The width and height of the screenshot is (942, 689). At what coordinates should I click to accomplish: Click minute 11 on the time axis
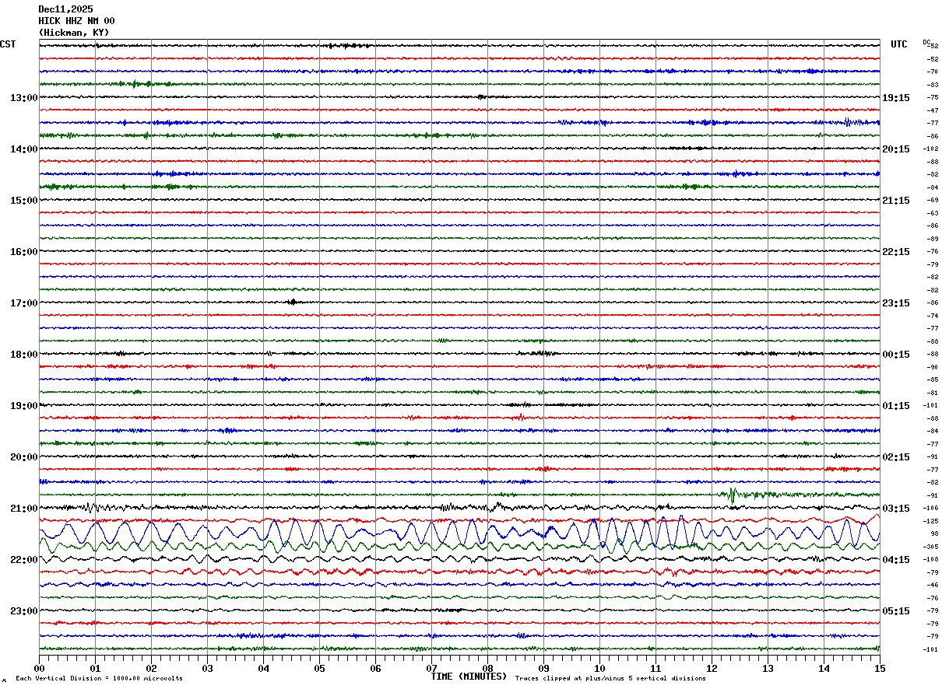tap(656, 668)
